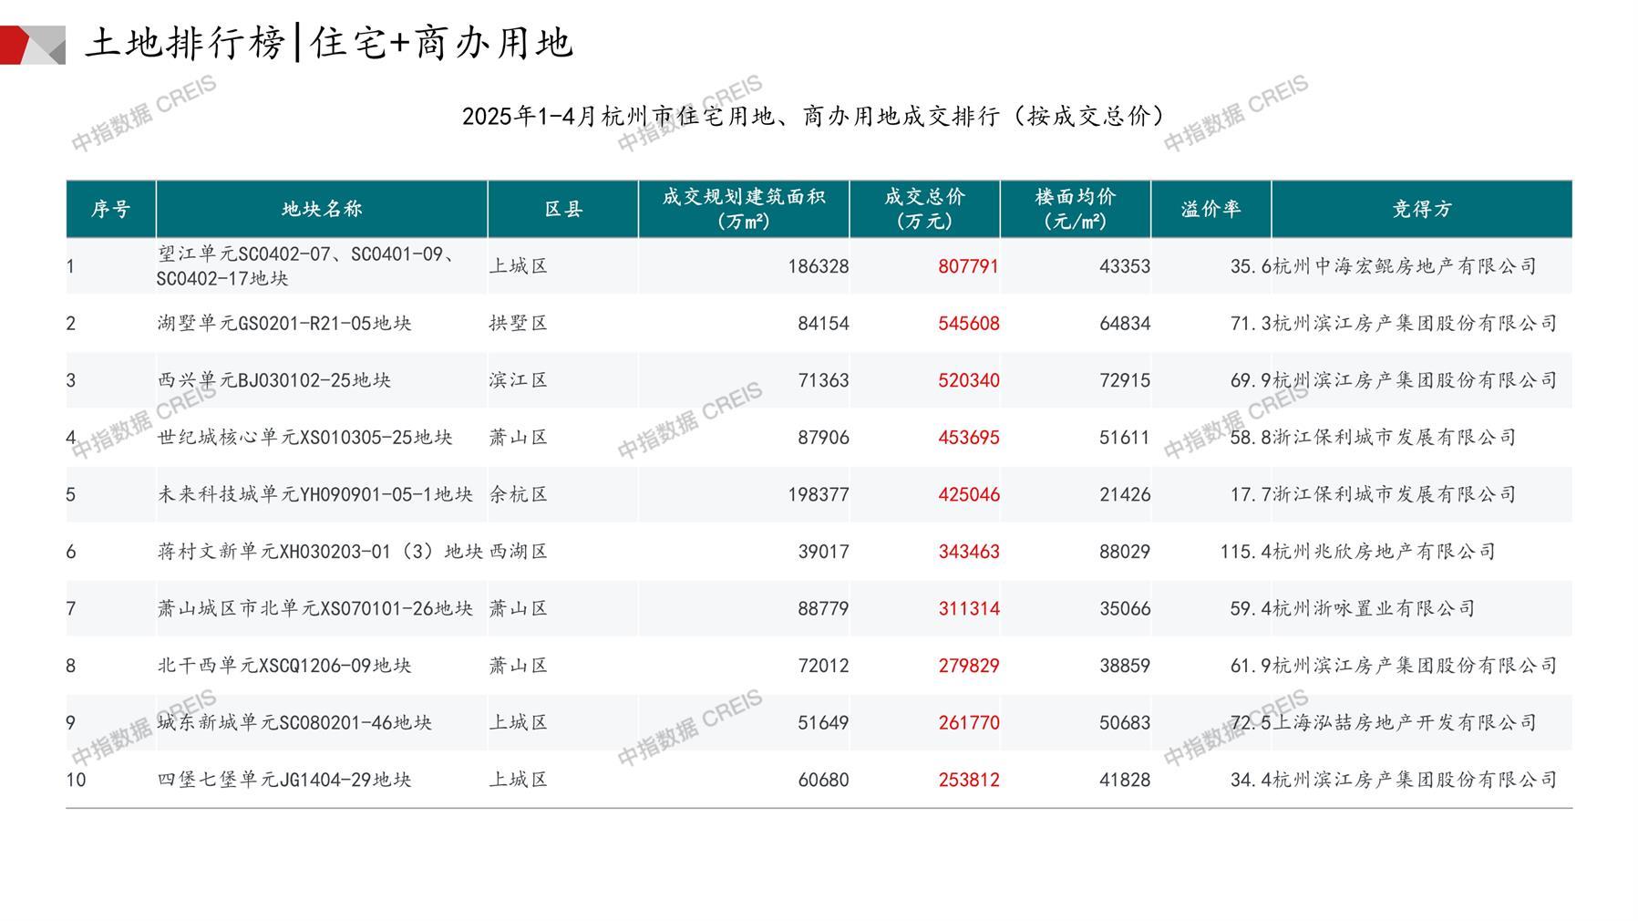Click the 区县 column header
Viewport: 1638px width, 921px height.
click(x=563, y=210)
